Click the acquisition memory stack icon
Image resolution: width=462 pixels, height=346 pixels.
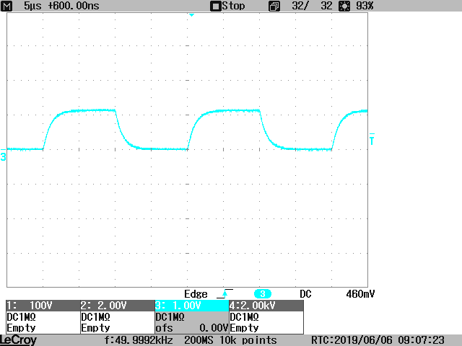pos(274,6)
